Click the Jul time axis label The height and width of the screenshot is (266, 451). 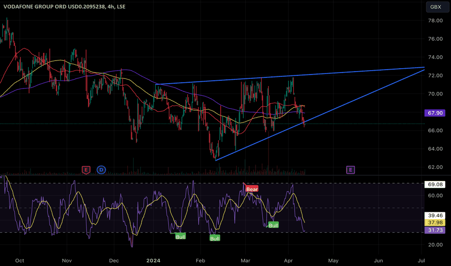click(x=421, y=261)
